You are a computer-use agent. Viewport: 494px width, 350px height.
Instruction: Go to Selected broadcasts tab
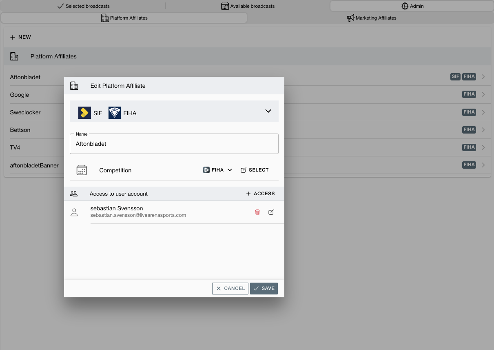coord(83,6)
